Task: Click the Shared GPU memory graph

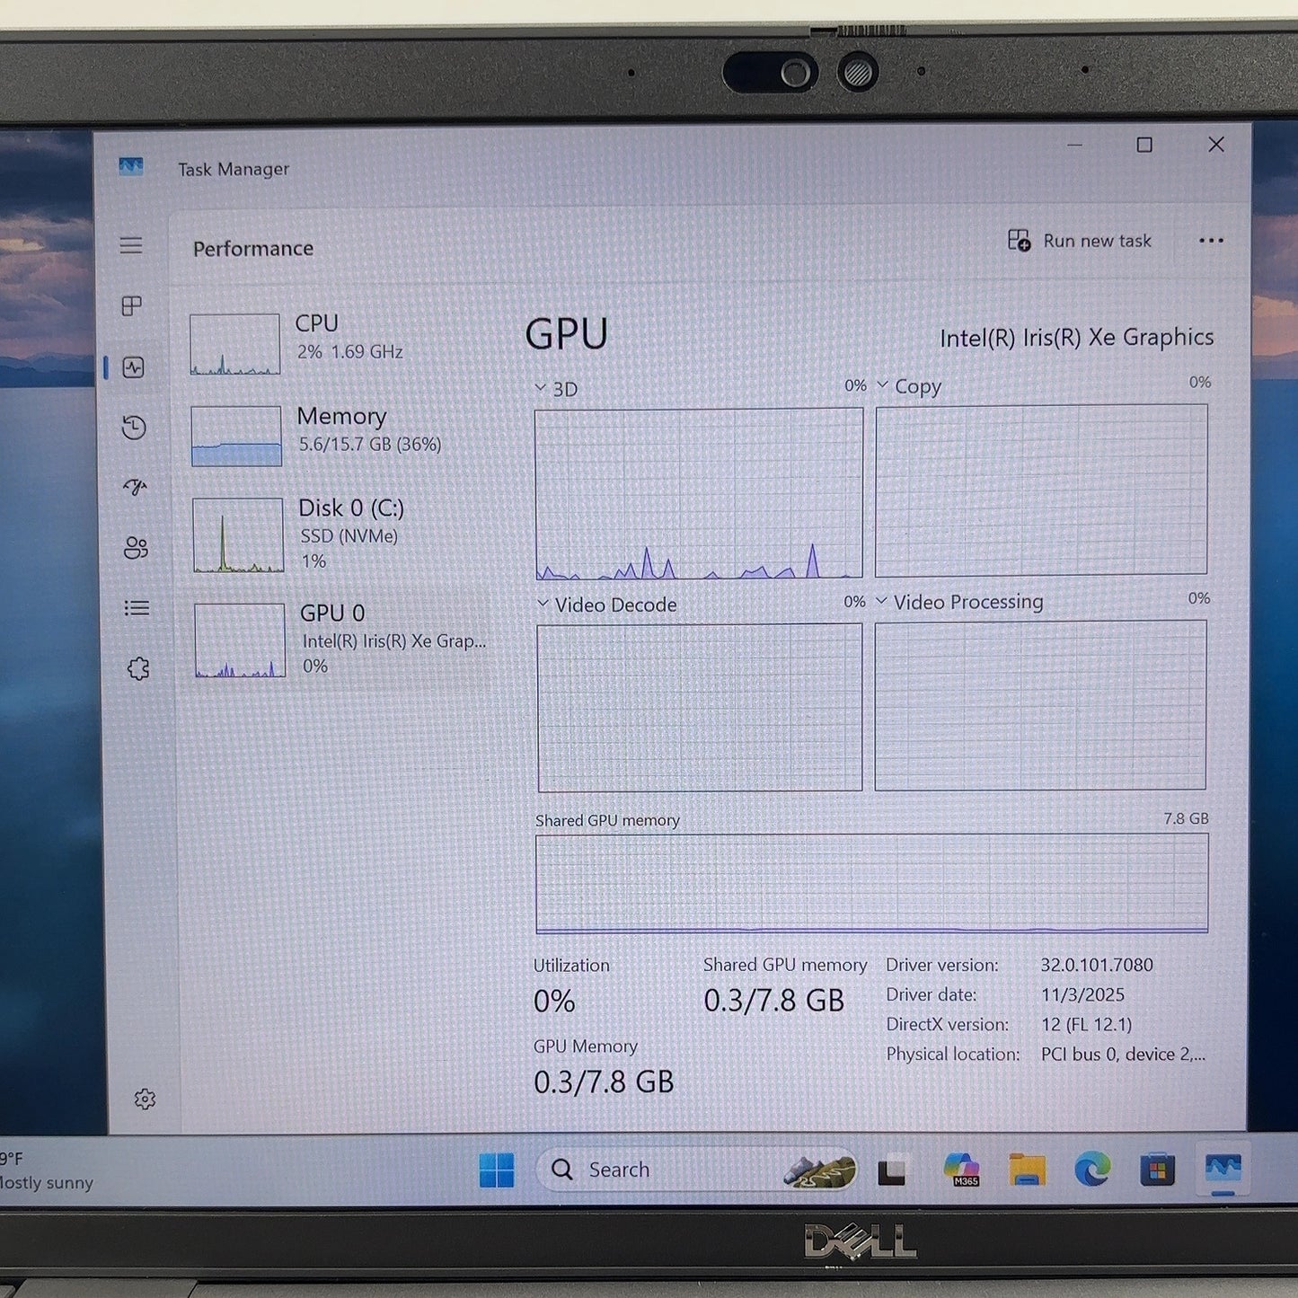Action: (x=872, y=884)
